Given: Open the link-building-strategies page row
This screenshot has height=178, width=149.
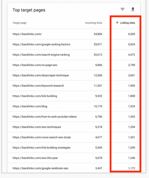Looking at the screenshot, I should point(74,148).
